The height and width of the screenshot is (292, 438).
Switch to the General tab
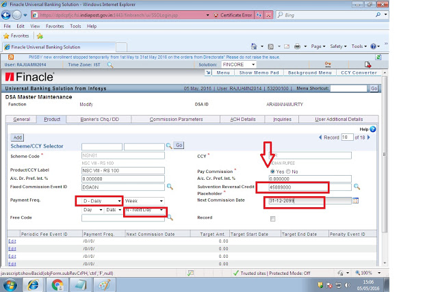click(x=21, y=119)
